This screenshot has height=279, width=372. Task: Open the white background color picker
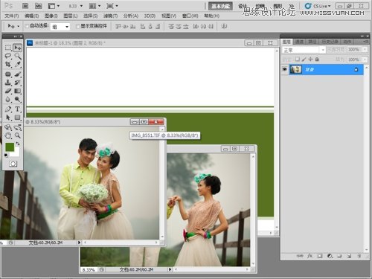point(16,153)
